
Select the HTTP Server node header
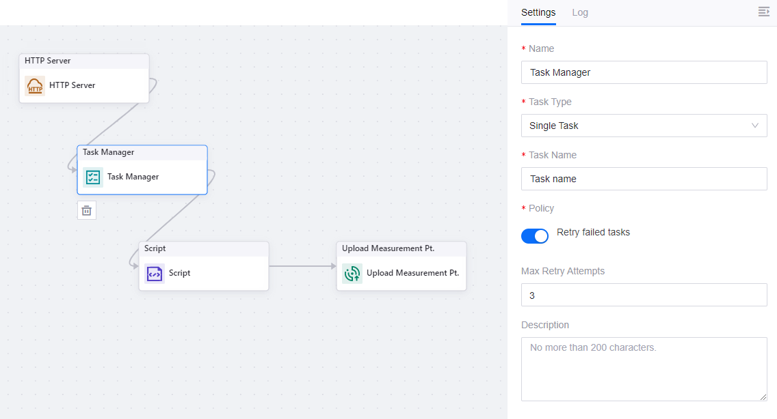point(84,61)
